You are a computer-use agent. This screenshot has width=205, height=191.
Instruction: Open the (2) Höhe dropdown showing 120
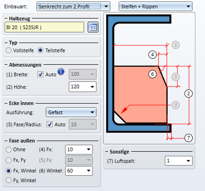click(x=83, y=87)
